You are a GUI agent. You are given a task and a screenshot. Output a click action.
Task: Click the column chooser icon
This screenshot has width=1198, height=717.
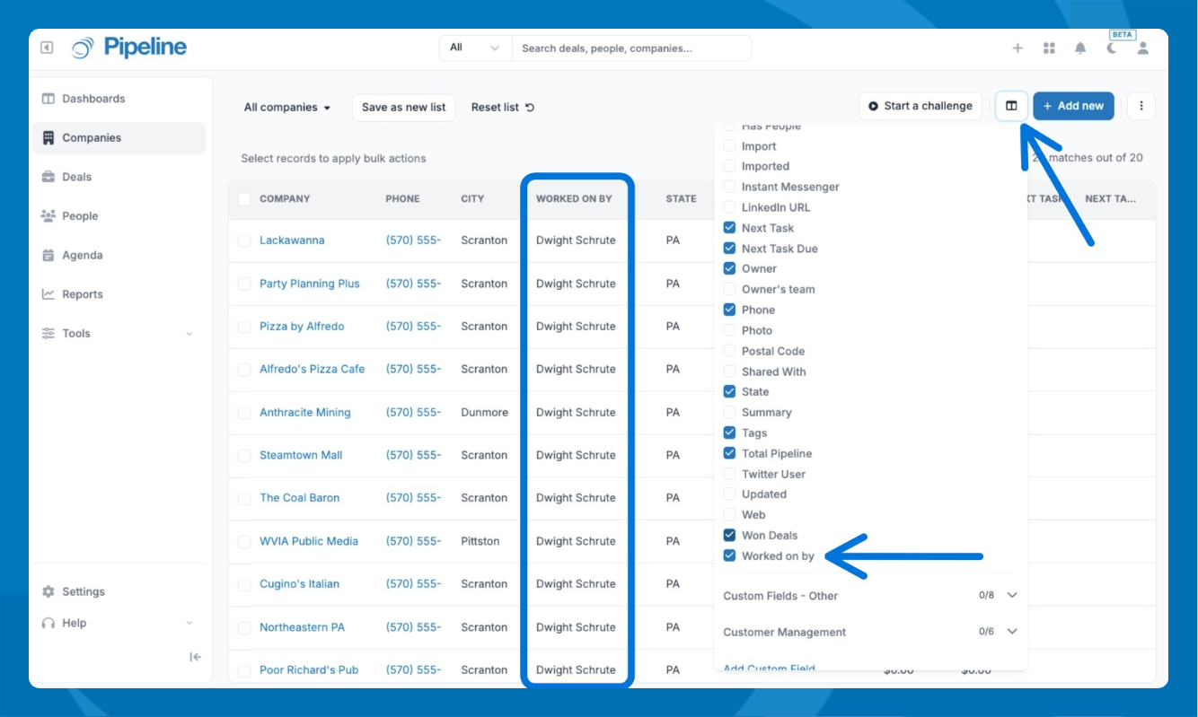[1011, 106]
